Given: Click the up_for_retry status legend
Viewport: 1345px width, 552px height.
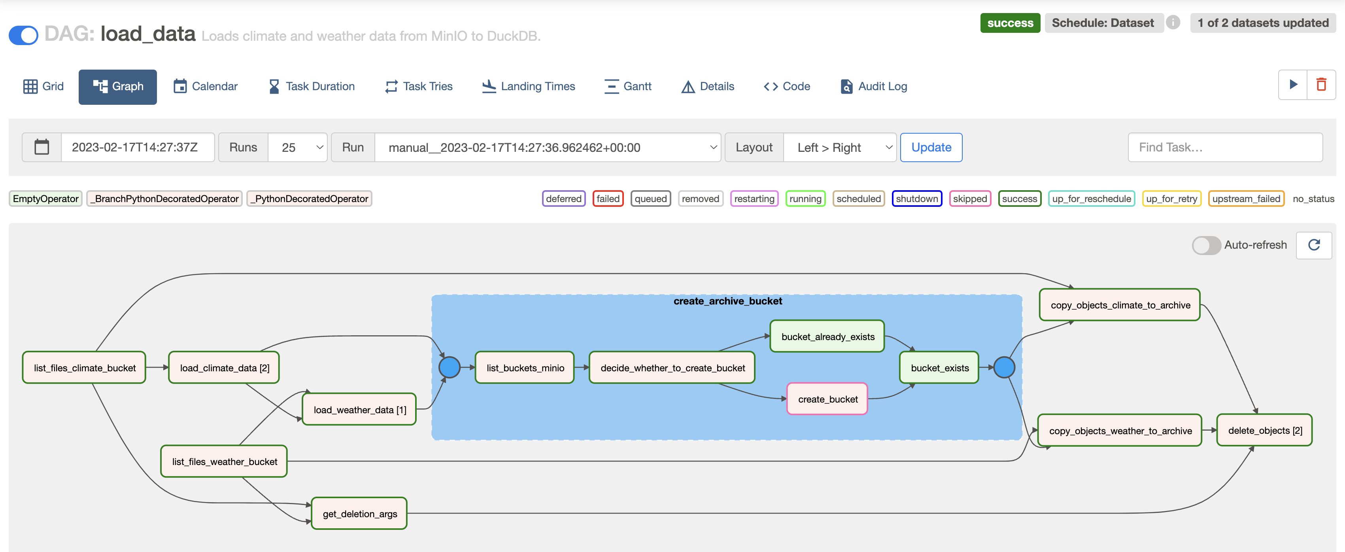Looking at the screenshot, I should coord(1171,198).
